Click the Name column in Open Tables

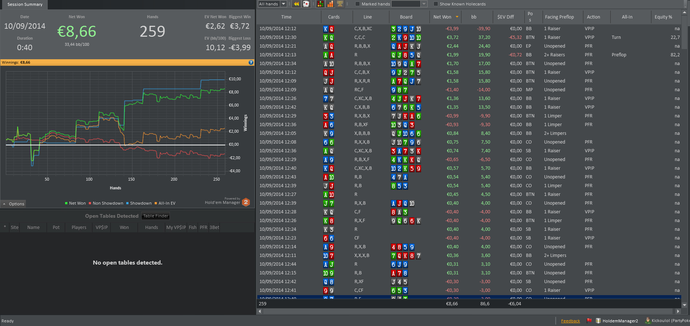click(x=33, y=228)
